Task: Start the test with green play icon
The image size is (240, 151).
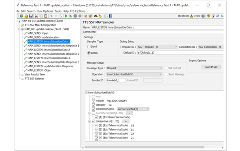Action: 66,16
